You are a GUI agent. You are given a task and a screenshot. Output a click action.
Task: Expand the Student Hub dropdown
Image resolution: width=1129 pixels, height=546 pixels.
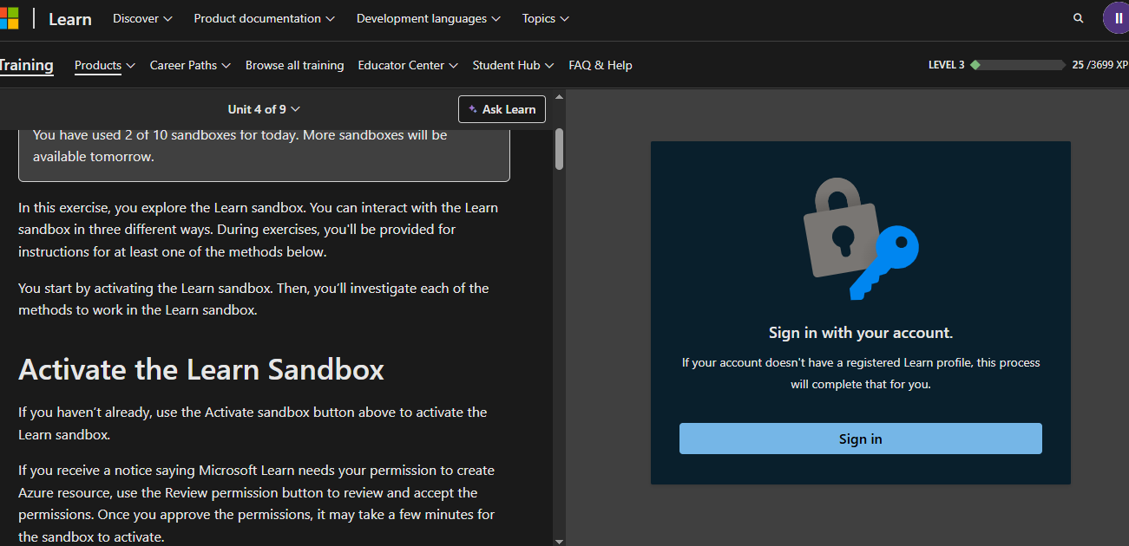pyautogui.click(x=514, y=65)
